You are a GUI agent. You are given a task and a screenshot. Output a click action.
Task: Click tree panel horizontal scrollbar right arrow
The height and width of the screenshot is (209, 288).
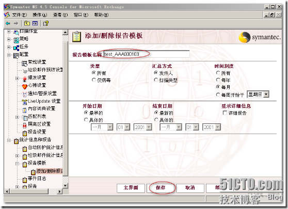pyautogui.click(x=59, y=191)
